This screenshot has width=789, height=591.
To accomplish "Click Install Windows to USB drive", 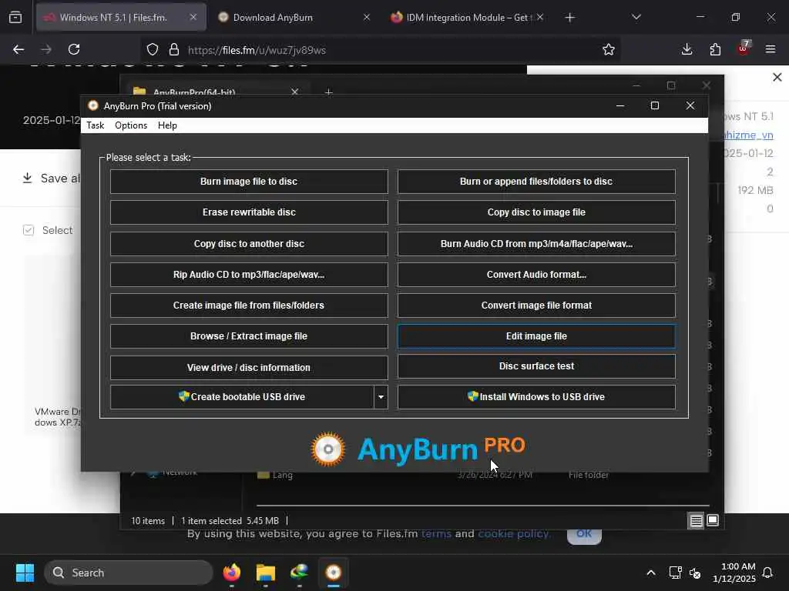I will point(536,397).
